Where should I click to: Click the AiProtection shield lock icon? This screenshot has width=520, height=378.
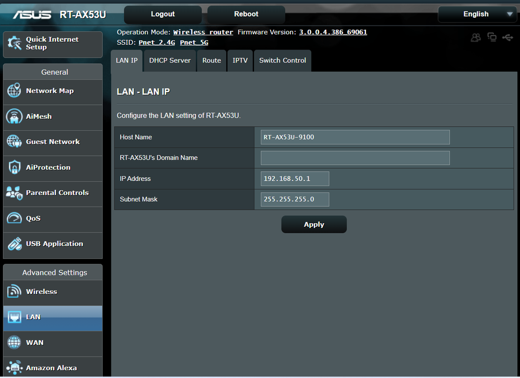point(14,167)
